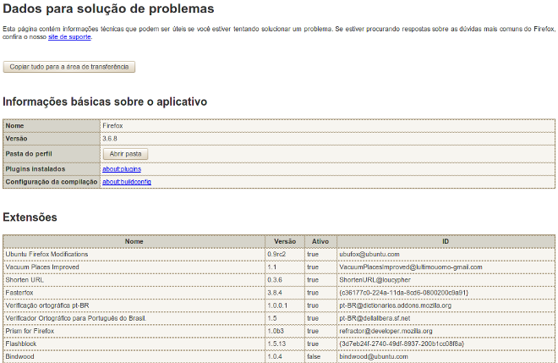Select version value '3.6.8'
The width and height of the screenshot is (558, 363).
110,139
